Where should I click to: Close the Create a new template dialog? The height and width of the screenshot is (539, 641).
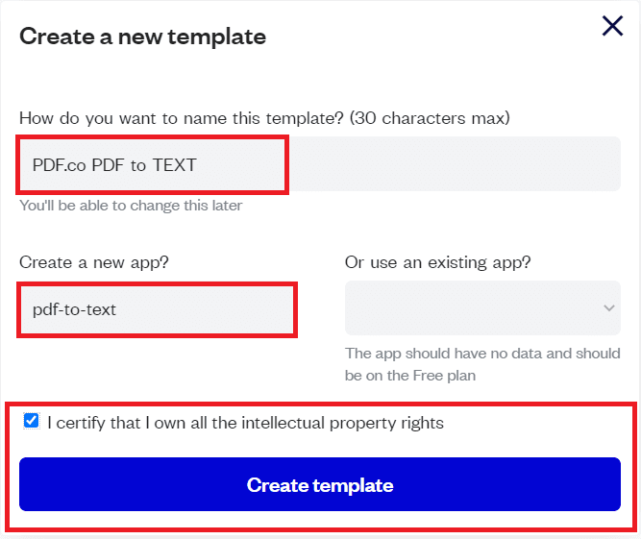click(612, 27)
